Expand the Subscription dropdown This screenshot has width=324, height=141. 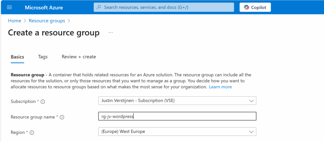click(177, 101)
